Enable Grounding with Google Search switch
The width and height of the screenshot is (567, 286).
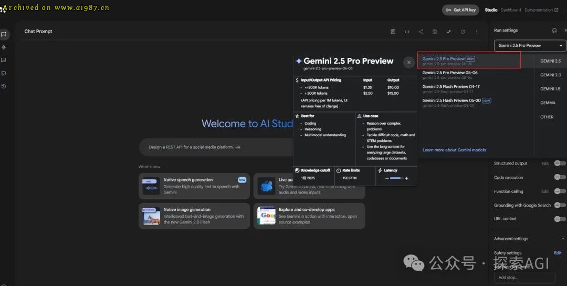pos(560,205)
